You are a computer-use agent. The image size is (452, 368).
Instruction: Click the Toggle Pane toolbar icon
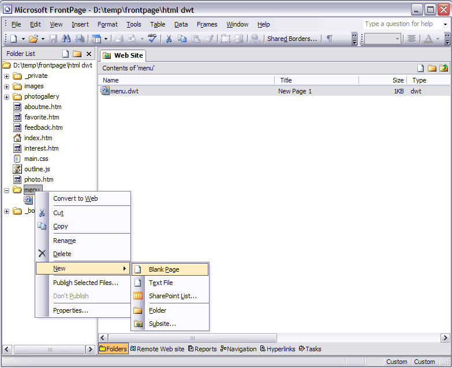pos(96,39)
